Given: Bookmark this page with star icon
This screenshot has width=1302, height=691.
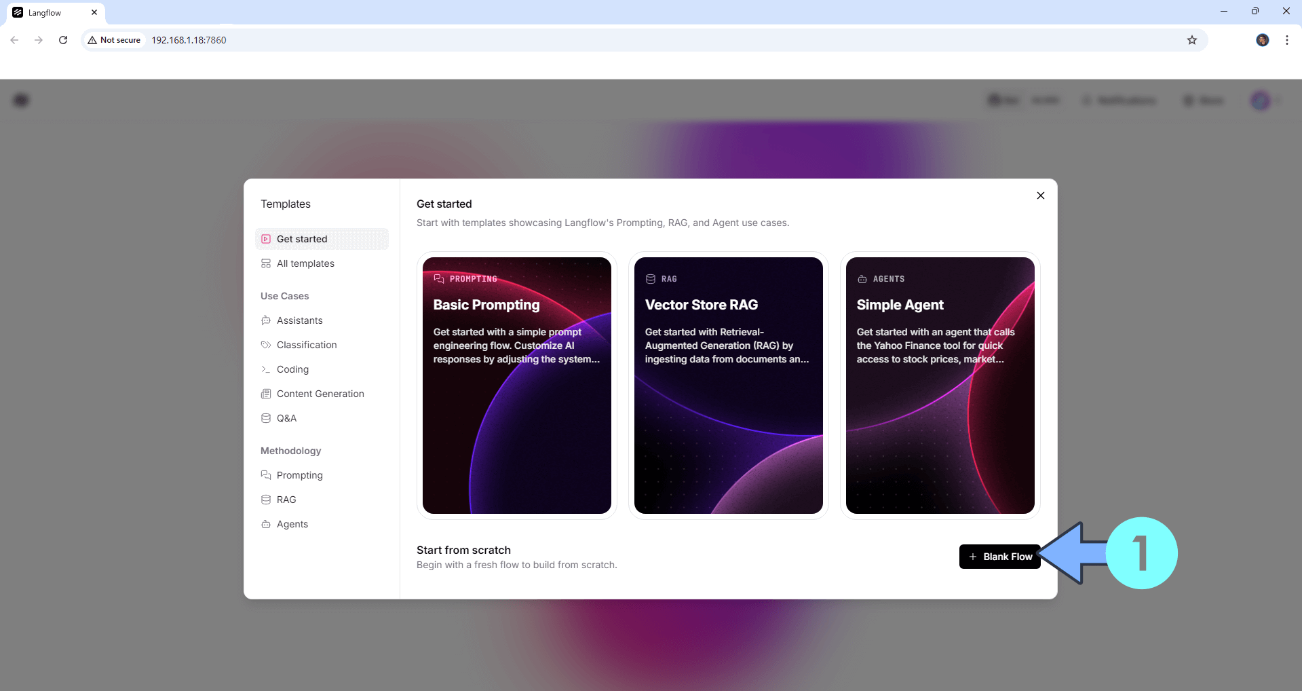Looking at the screenshot, I should [1192, 40].
